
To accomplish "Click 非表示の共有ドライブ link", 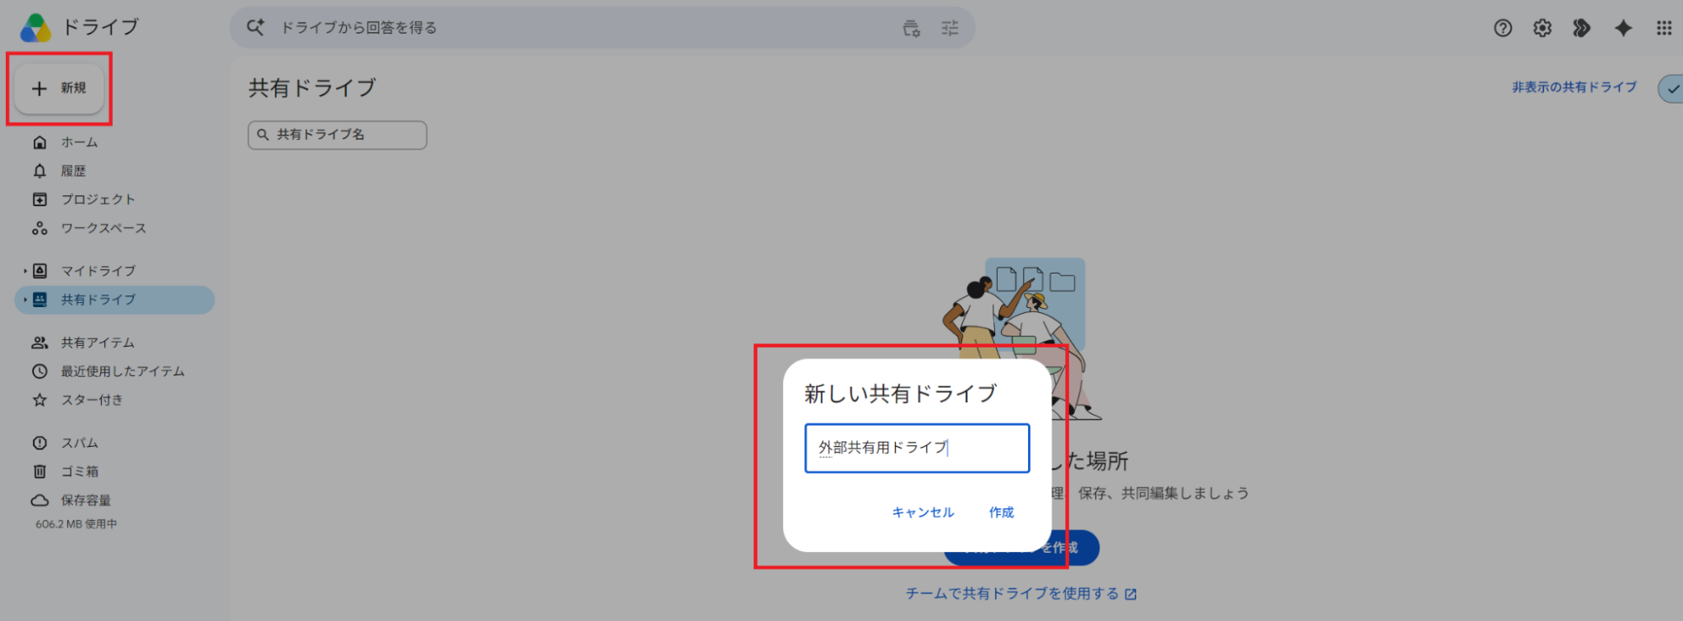I will [1574, 87].
